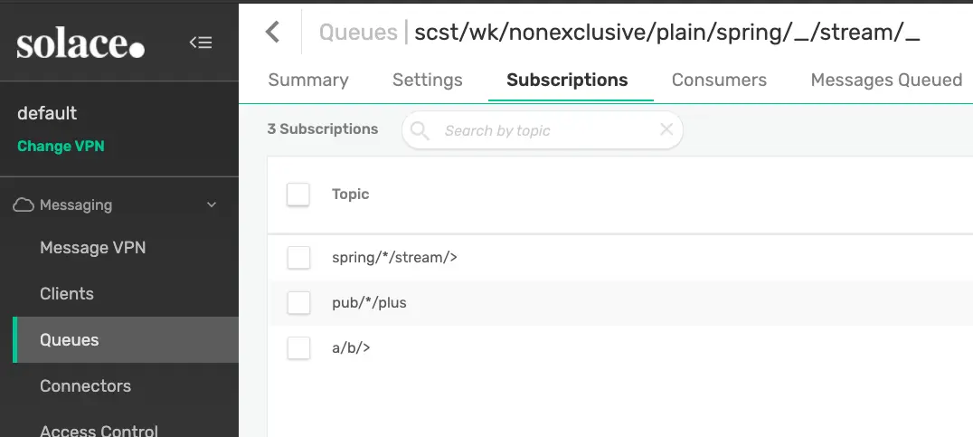Click the Messaging cloud icon
This screenshot has width=973, height=437.
24,205
